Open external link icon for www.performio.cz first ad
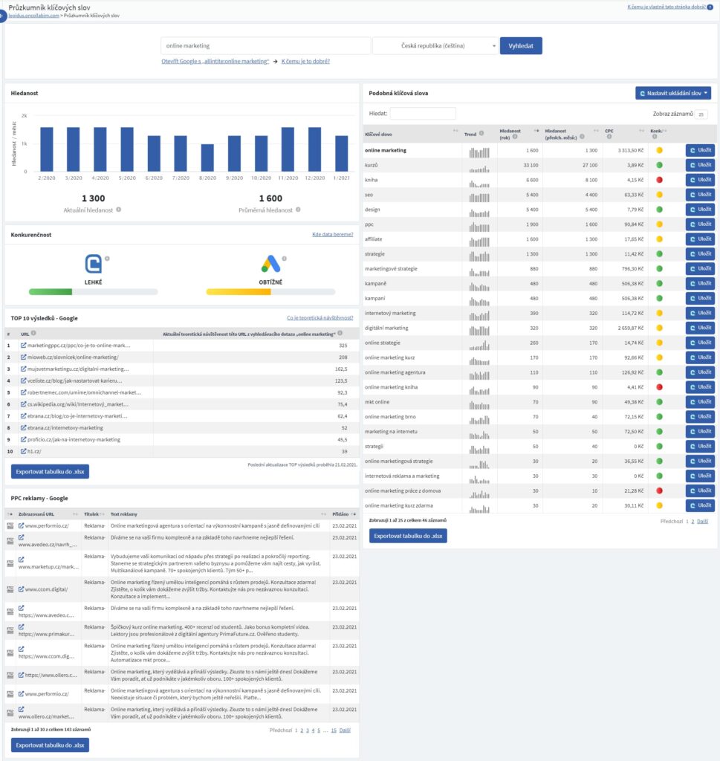 [21, 525]
